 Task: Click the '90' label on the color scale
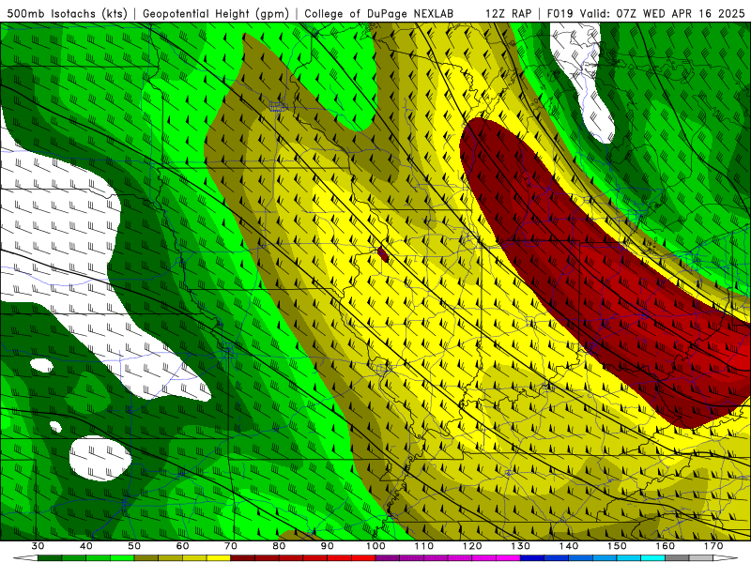327,546
